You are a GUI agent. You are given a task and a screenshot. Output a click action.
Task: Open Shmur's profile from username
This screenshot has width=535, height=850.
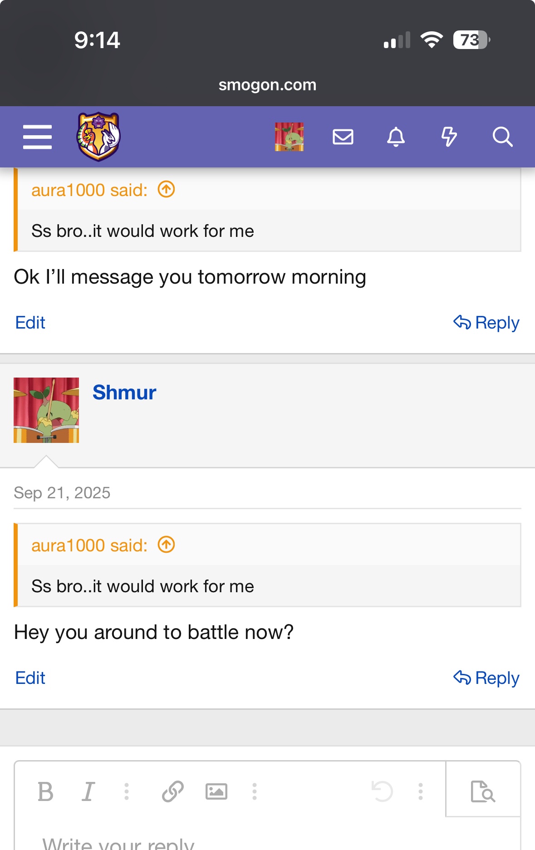click(124, 393)
